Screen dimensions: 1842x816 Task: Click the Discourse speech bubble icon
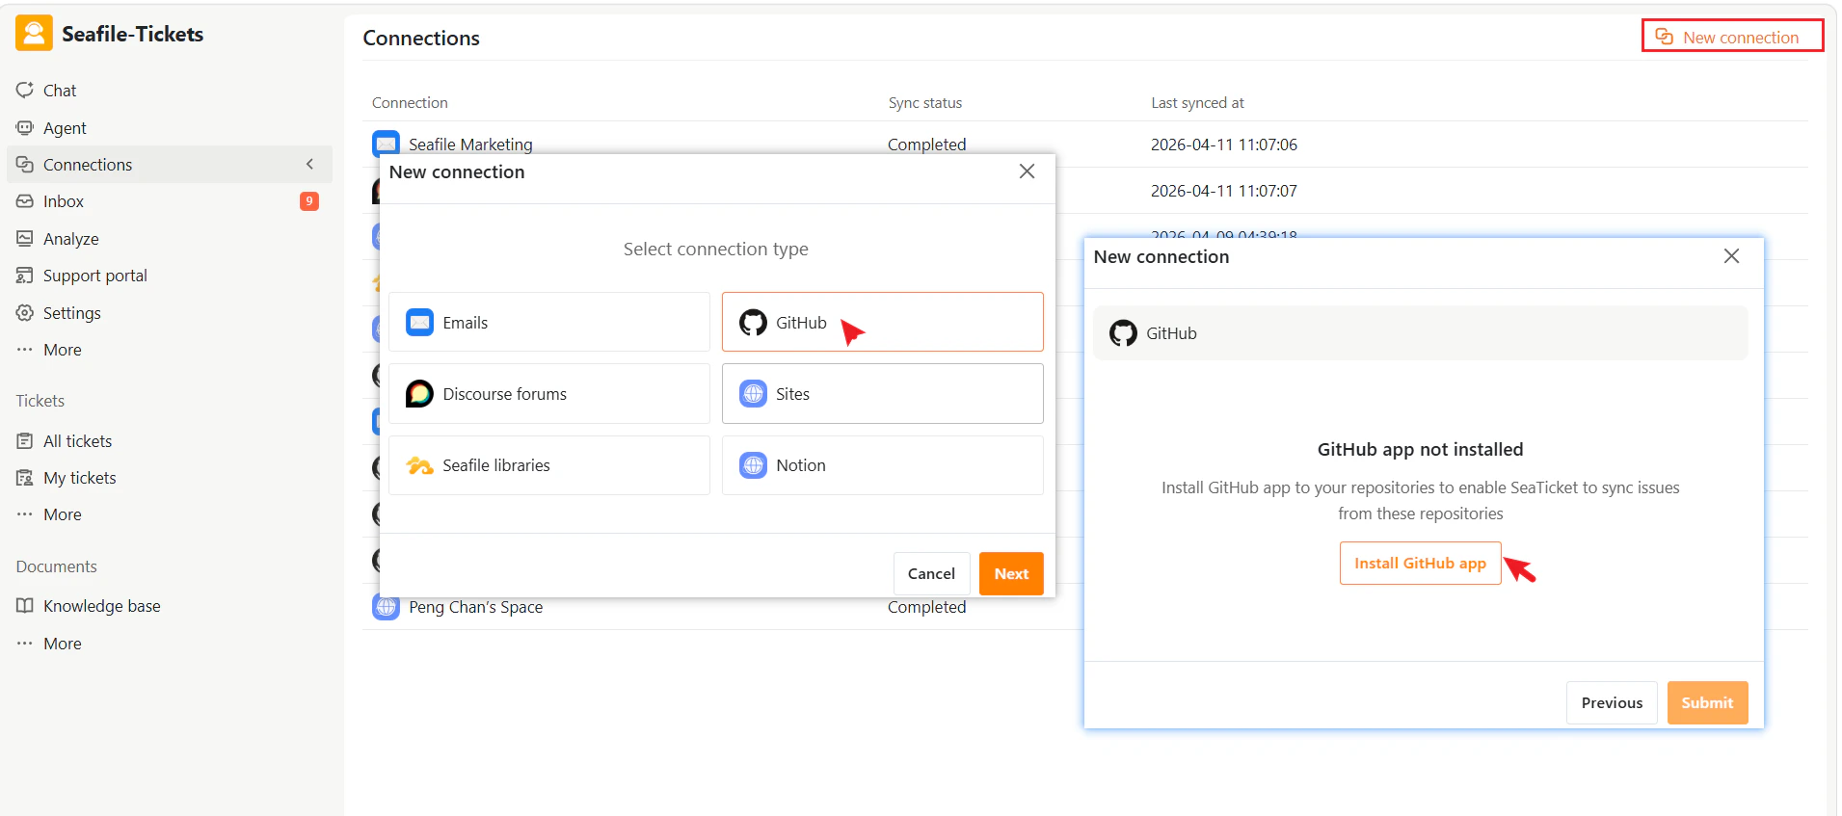(419, 393)
